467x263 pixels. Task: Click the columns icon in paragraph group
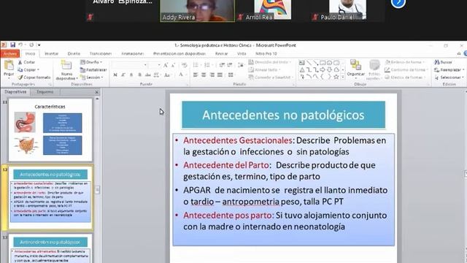pyautogui.click(x=231, y=75)
